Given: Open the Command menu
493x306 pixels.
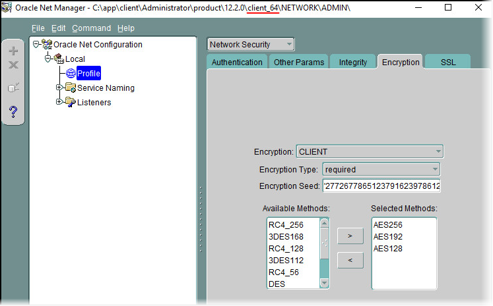Looking at the screenshot, I should point(91,28).
